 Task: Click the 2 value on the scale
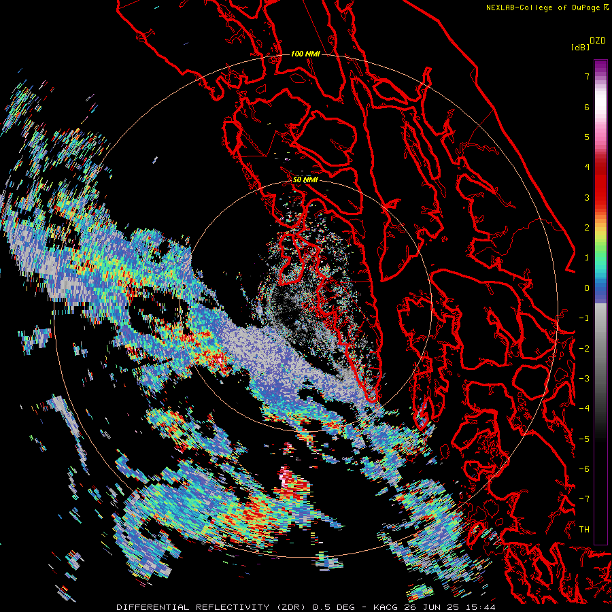pyautogui.click(x=587, y=228)
